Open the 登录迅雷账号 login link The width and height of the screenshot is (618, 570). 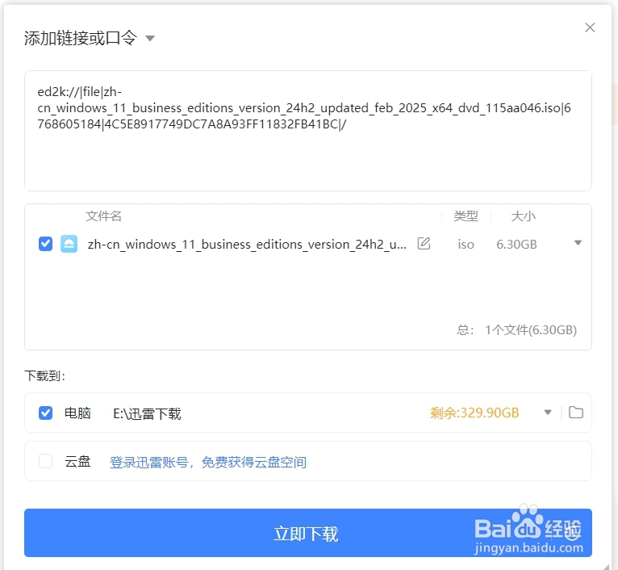208,462
